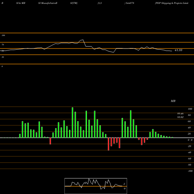Click the SI & MR header label
Screen dimensions: 194x194
tap(21, 3)
